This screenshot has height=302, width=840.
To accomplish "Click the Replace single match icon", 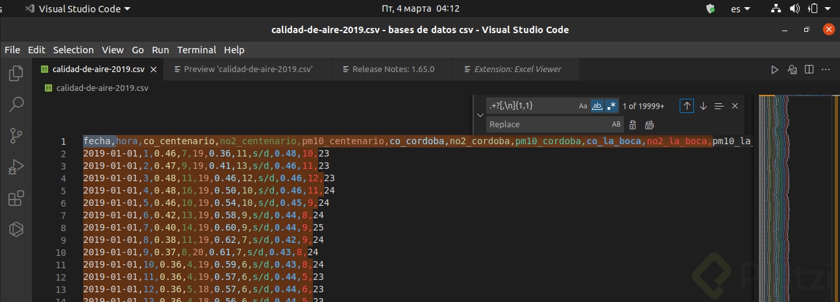I will 633,124.
